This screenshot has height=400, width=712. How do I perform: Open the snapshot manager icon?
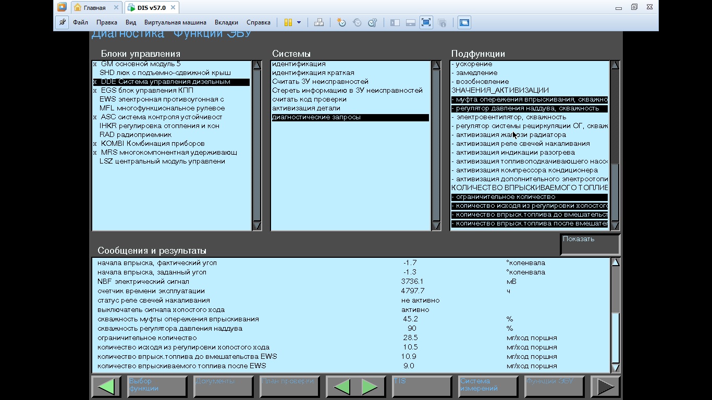coord(372,22)
